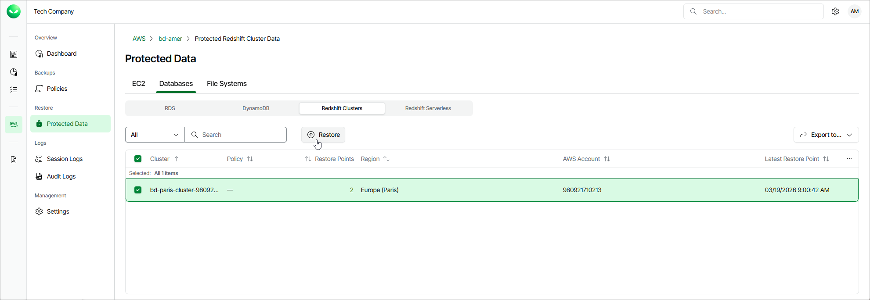Viewport: 870px width, 300px height.
Task: Click the AM user avatar
Action: point(854,11)
